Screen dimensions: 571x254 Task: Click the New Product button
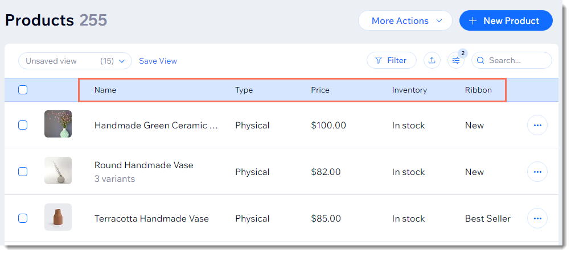click(506, 20)
